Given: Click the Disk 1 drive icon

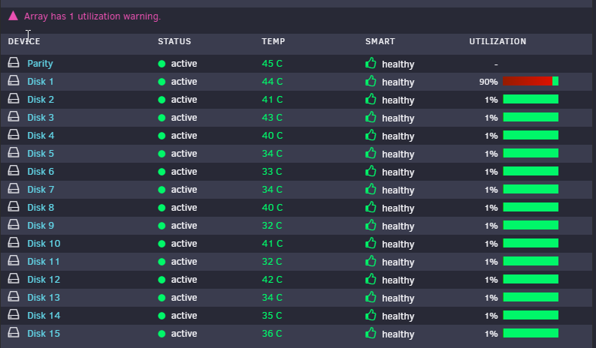Looking at the screenshot, I should pyautogui.click(x=14, y=80).
